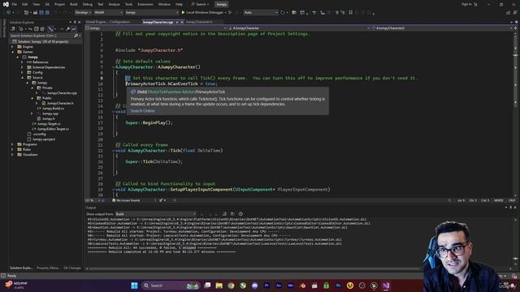Open the AJumpyCharacter() member navigation dropdown

[x=442, y=28]
